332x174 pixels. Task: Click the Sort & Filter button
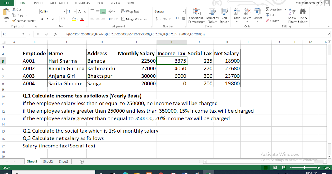[x=293, y=16]
